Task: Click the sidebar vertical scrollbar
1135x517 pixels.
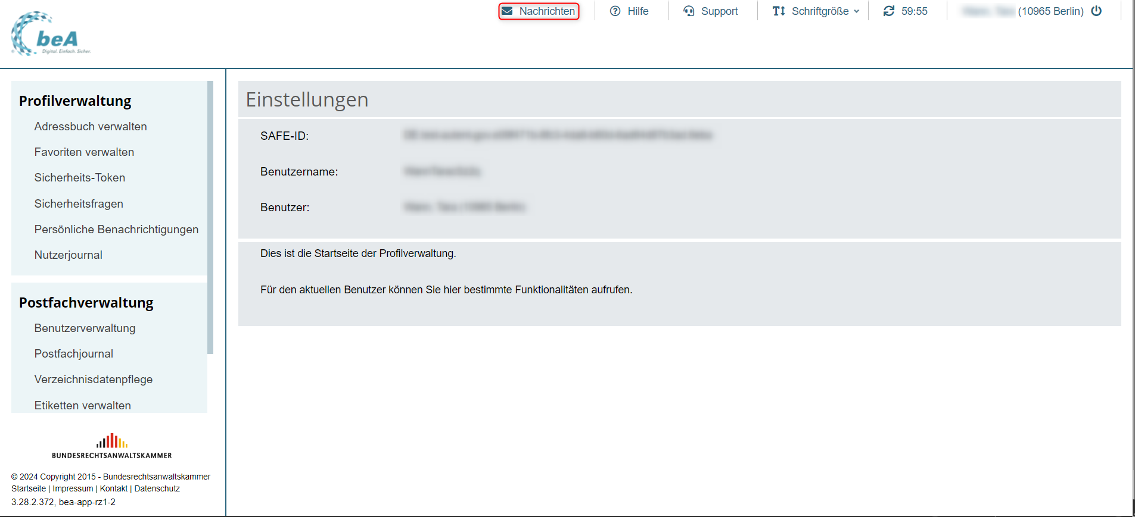Action: tap(210, 217)
